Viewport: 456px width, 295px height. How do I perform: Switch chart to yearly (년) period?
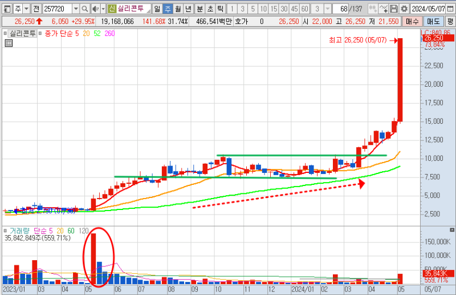click(188, 9)
